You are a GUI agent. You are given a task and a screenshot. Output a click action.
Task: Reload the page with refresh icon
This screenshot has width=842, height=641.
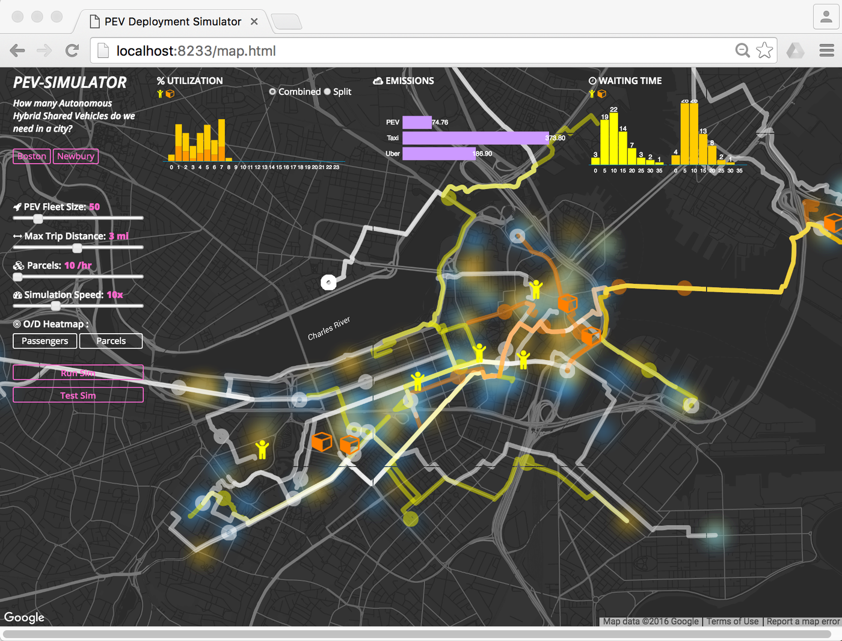(72, 51)
